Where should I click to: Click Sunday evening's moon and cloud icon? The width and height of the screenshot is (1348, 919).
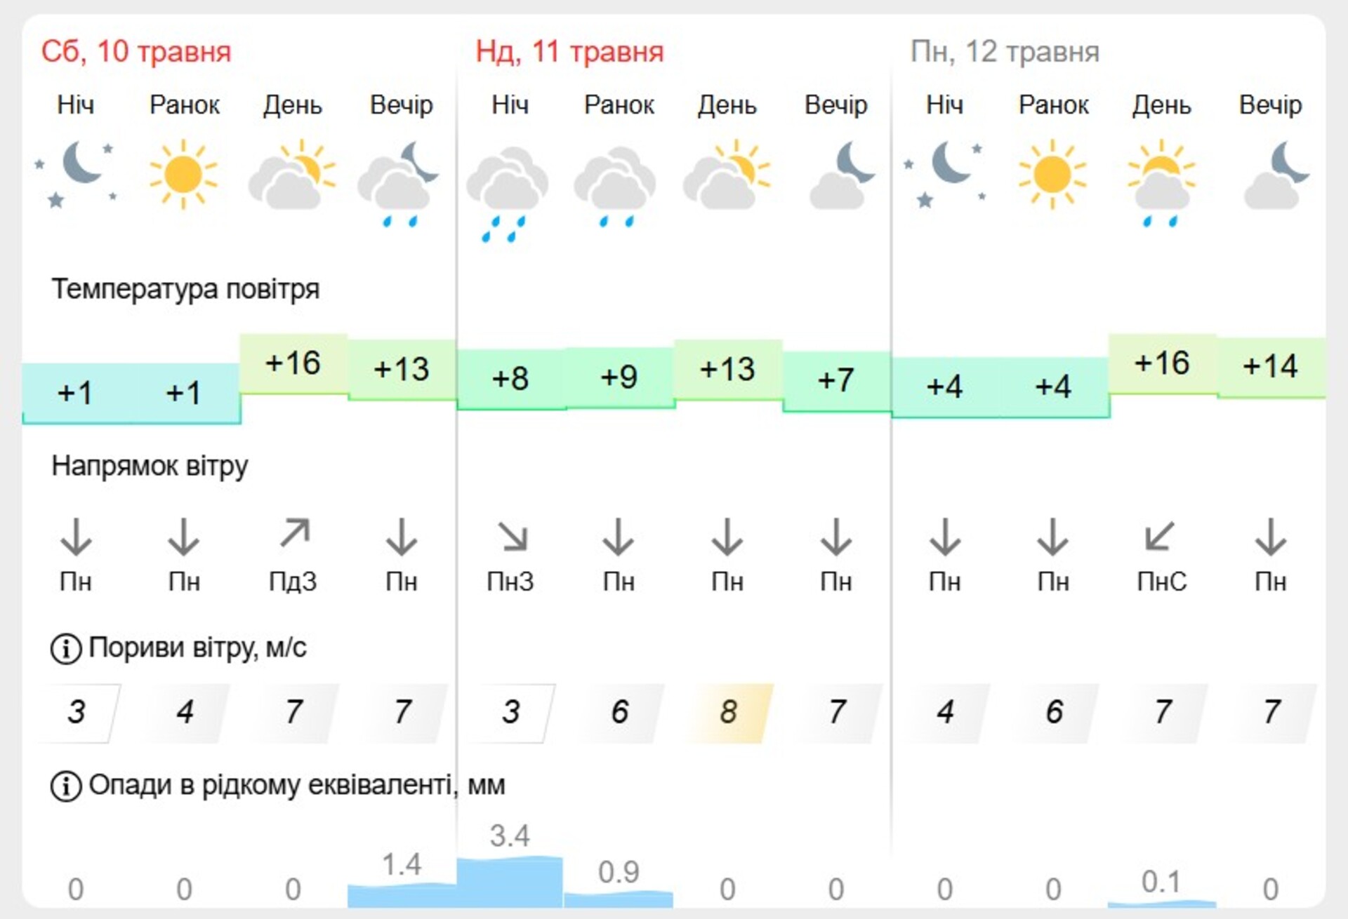click(x=842, y=175)
